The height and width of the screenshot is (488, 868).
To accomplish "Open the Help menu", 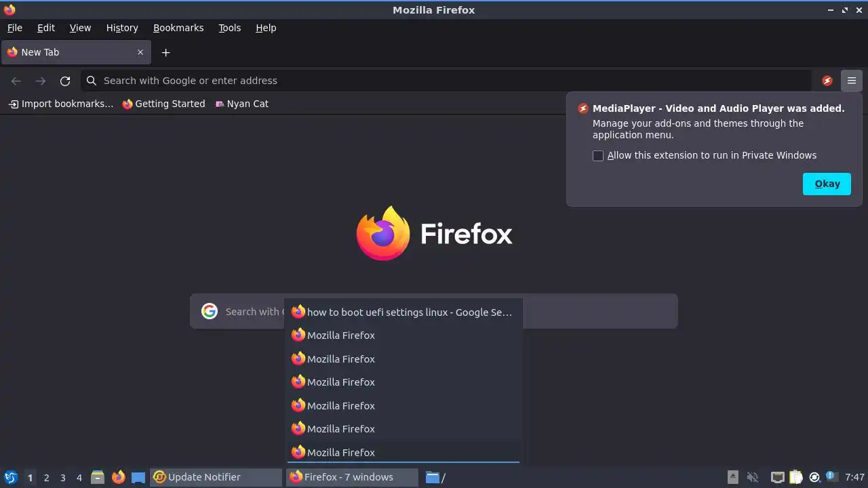I will coord(266,28).
